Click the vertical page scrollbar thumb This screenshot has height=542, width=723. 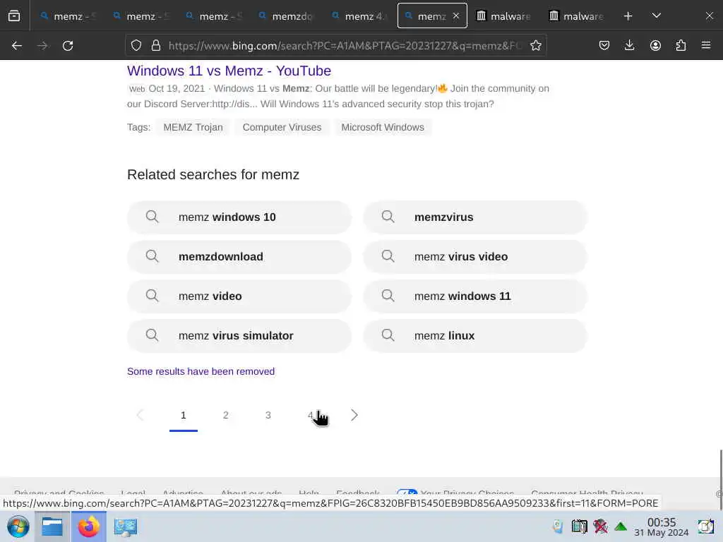(x=721, y=479)
